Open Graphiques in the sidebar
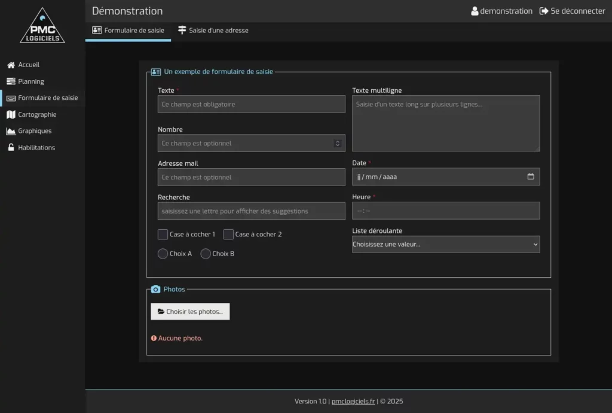 pyautogui.click(x=42, y=131)
